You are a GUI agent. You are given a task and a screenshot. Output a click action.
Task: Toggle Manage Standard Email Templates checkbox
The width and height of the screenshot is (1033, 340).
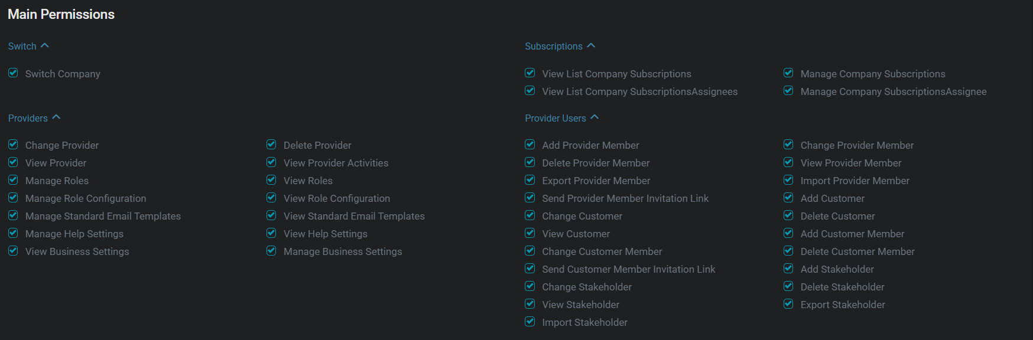13,215
